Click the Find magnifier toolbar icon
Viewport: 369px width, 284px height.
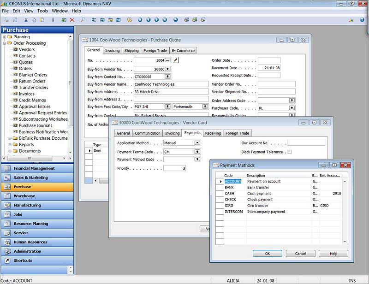click(x=83, y=20)
